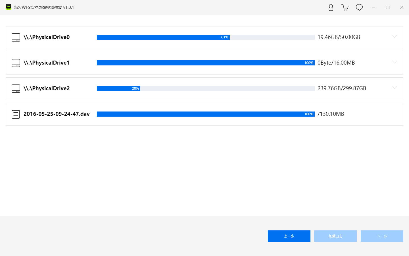Go back with the 上一步 button

tap(289, 236)
